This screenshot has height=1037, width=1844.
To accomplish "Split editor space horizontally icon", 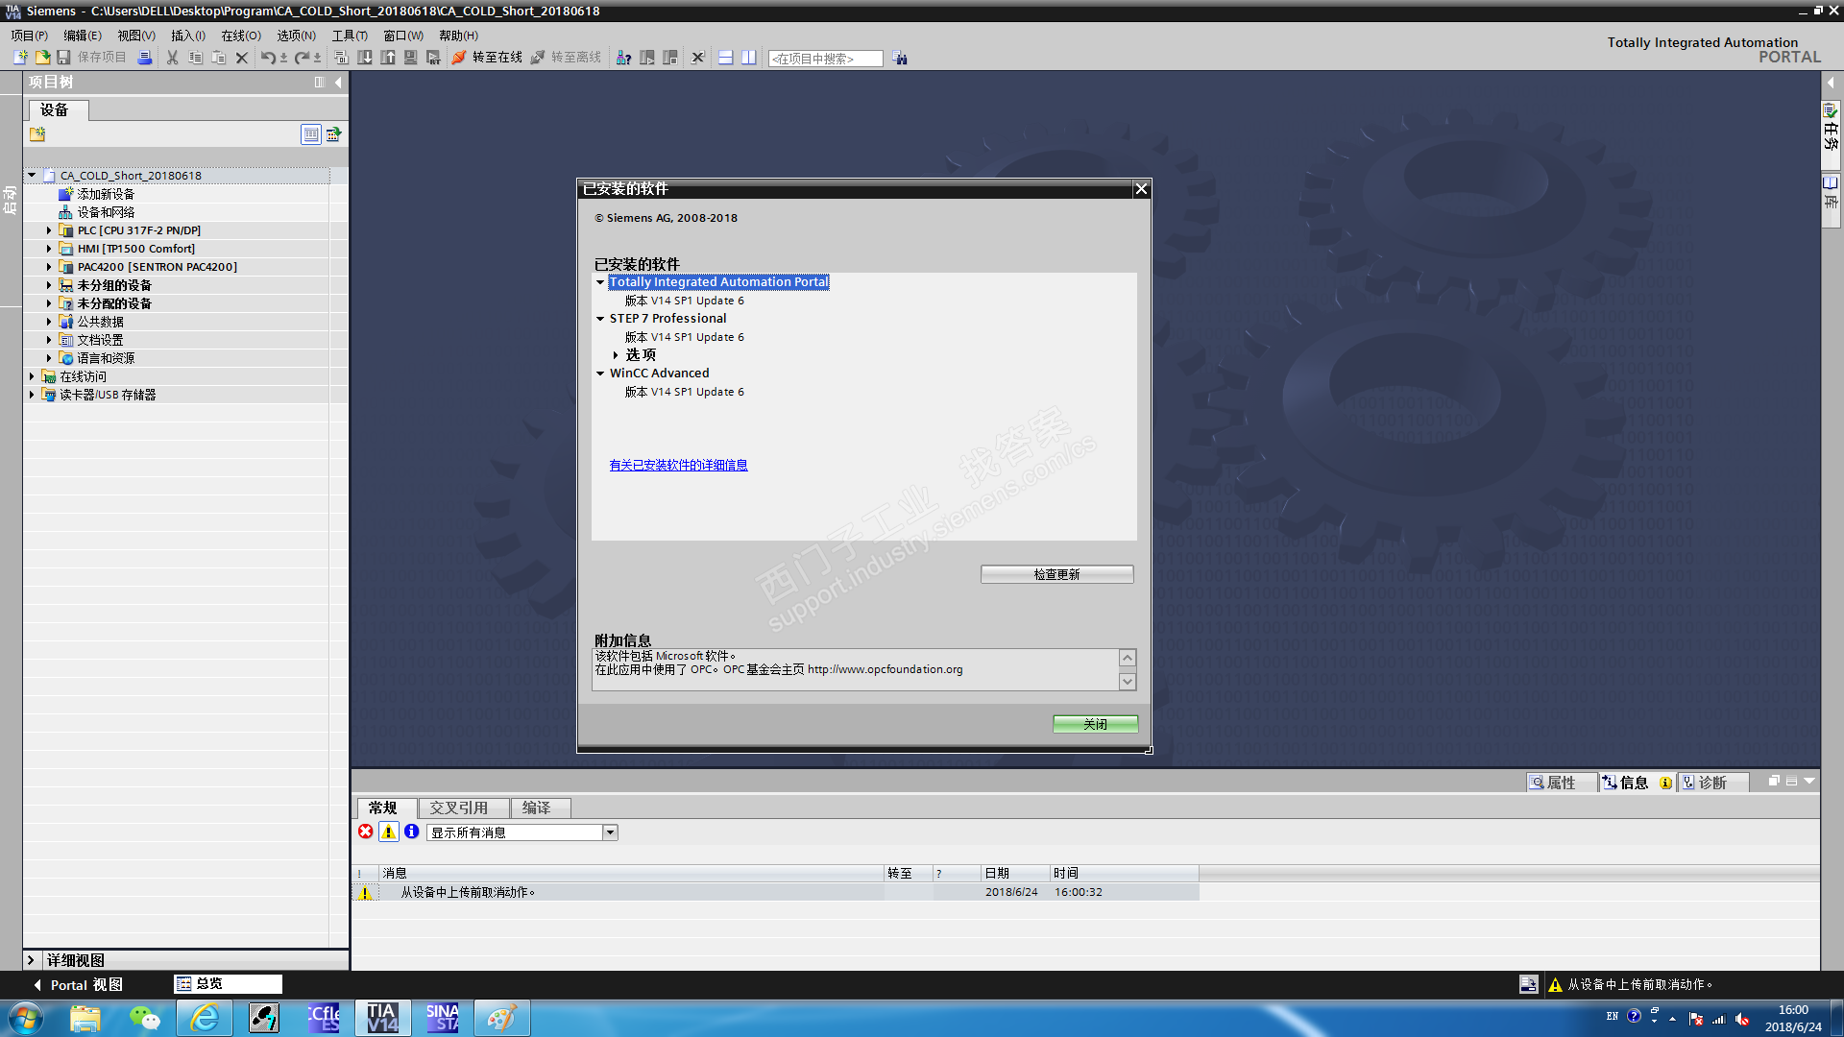I will (x=726, y=58).
